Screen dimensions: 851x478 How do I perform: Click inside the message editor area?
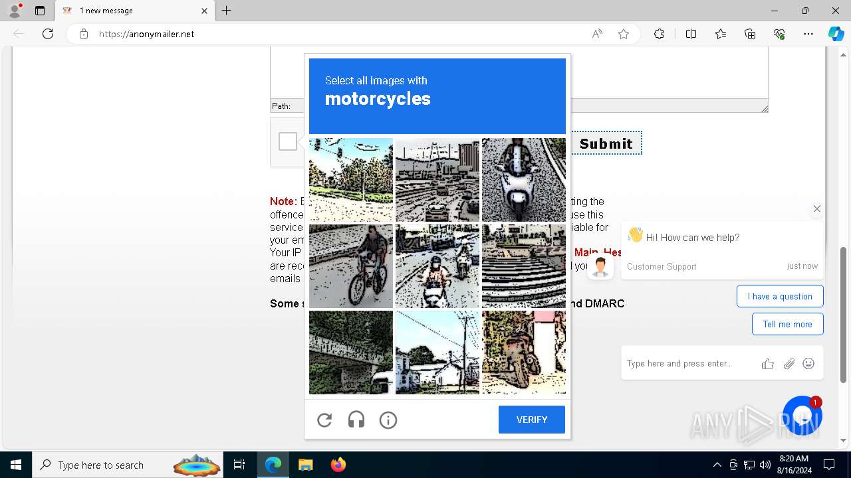click(519, 73)
